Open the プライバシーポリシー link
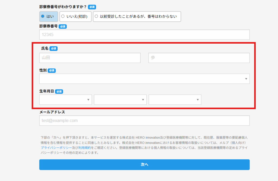The height and width of the screenshot is (181, 278). 56,148
